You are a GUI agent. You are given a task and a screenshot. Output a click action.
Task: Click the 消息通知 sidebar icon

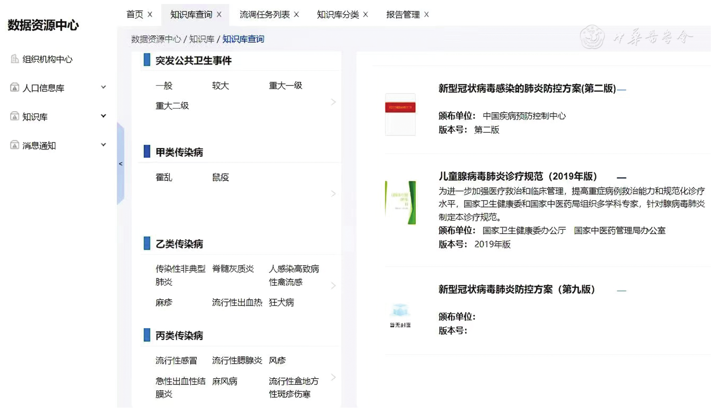click(14, 145)
